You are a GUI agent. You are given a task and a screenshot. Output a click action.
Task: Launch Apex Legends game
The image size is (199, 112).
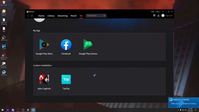[x=44, y=80]
